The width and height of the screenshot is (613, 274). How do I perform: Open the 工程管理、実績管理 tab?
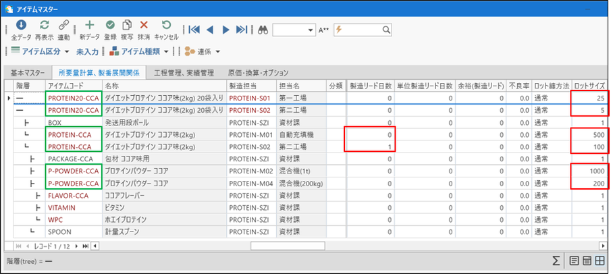(184, 72)
